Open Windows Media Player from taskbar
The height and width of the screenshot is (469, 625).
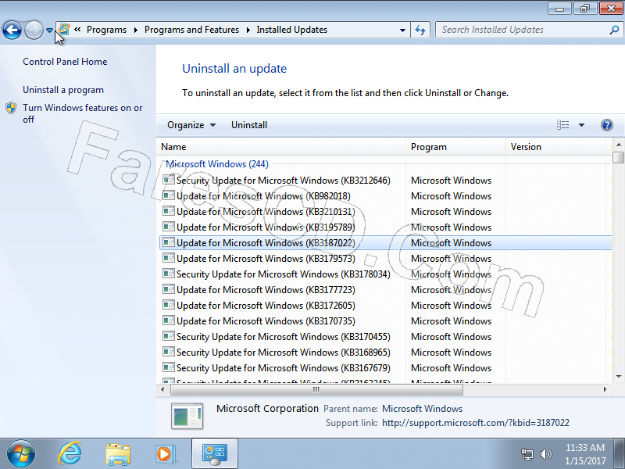tap(165, 454)
